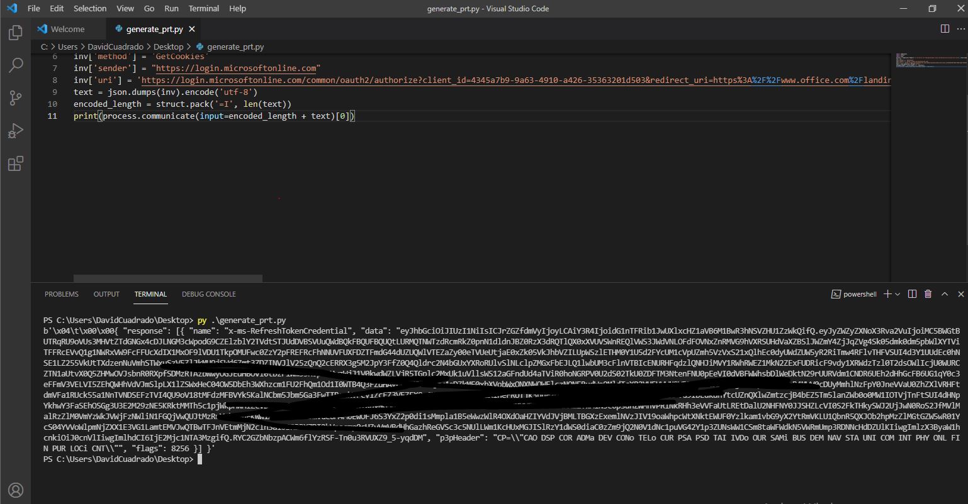This screenshot has width=968, height=504.
Task: Follow the oauth2 authorize URI link
Action: coord(516,80)
